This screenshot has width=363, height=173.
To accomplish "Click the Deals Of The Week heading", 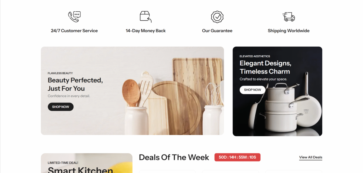I will click(174, 157).
